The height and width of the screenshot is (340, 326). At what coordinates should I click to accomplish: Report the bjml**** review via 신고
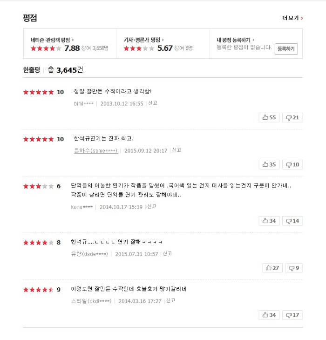tap(153, 103)
